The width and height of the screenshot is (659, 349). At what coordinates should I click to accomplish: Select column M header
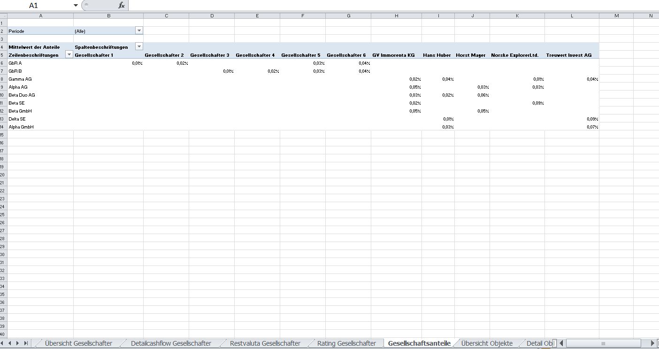616,16
